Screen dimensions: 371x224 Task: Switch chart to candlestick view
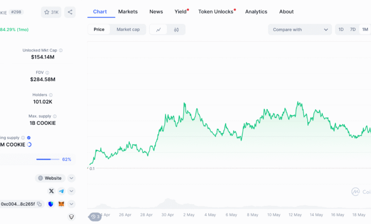click(x=176, y=30)
